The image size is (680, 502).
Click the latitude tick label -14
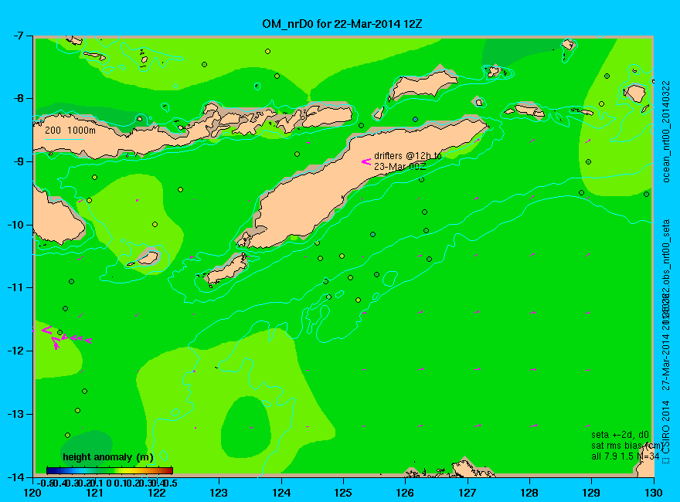(15, 477)
